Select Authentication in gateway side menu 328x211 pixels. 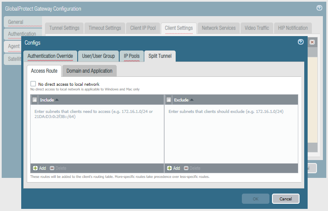[23, 34]
